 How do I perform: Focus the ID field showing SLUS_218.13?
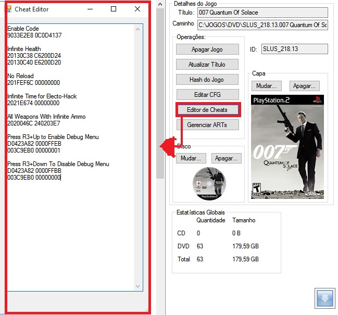(294, 49)
